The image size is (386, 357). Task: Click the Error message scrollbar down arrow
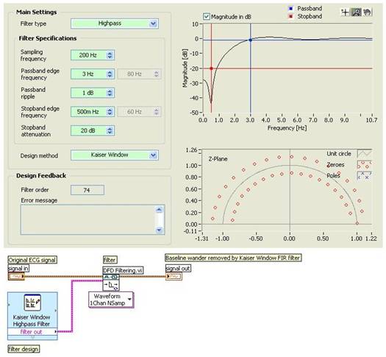[159, 230]
